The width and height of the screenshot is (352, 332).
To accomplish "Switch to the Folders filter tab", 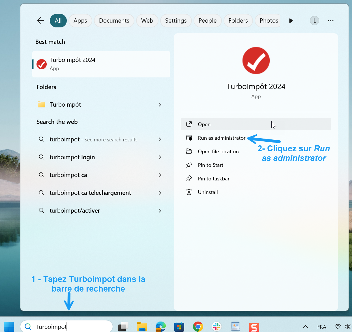I will tap(238, 21).
